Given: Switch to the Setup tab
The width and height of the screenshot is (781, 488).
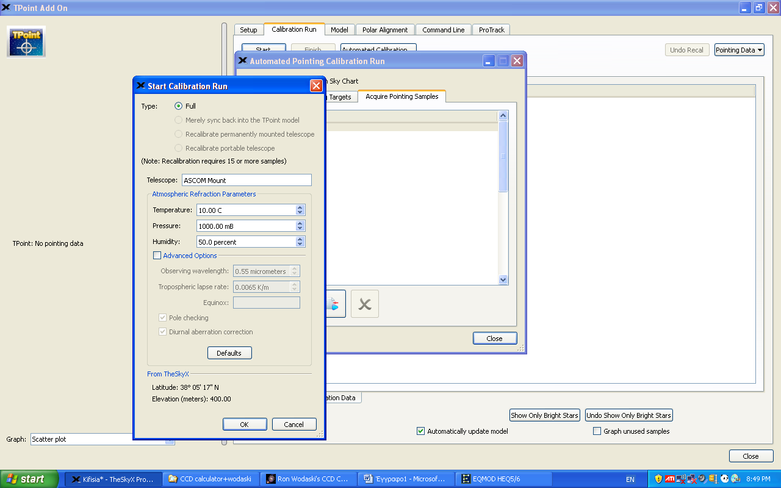Looking at the screenshot, I should click(x=248, y=30).
